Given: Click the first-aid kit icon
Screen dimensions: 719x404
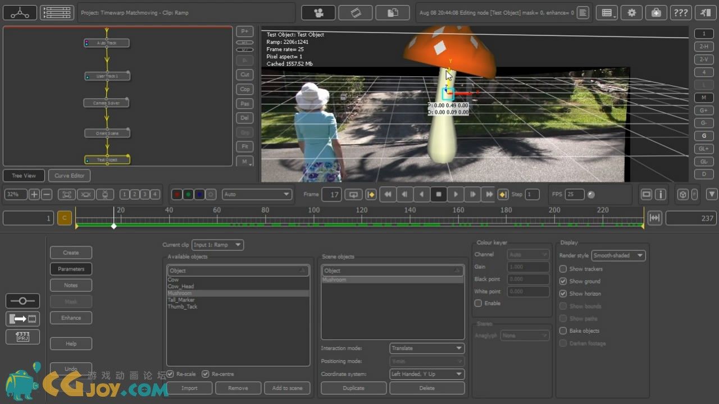Looking at the screenshot, I should [x=656, y=12].
